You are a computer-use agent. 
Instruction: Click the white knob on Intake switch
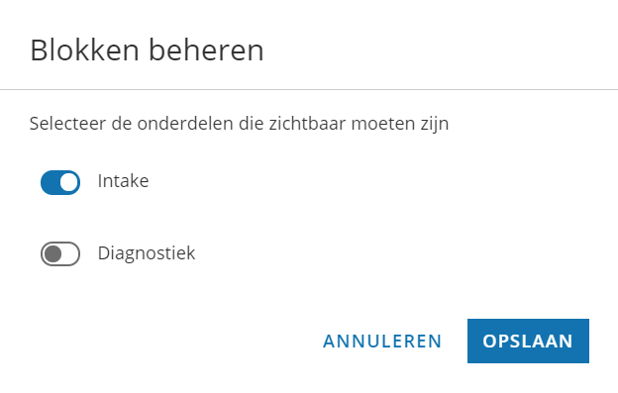point(69,183)
